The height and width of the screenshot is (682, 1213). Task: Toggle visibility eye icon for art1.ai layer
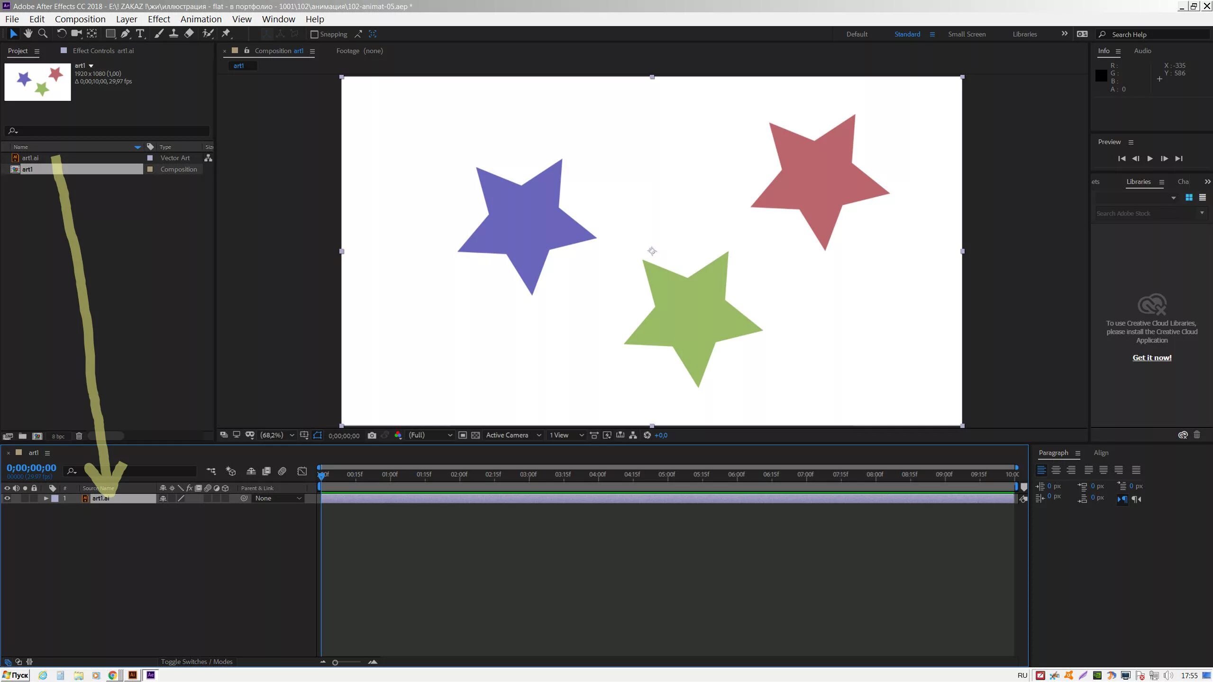point(7,497)
